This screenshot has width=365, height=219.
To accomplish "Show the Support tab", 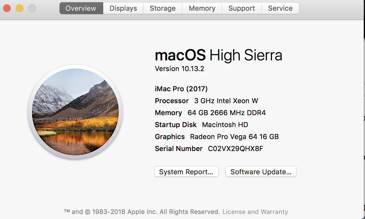I will [x=242, y=8].
